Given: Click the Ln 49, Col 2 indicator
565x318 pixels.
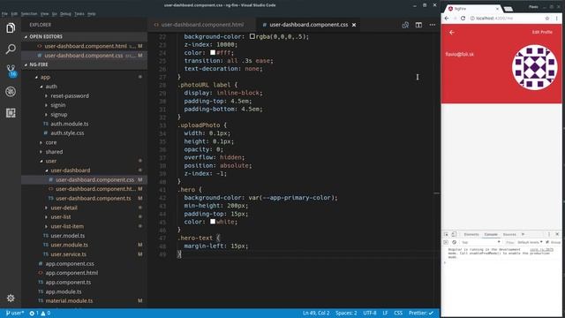Looking at the screenshot, I should tap(316, 313).
